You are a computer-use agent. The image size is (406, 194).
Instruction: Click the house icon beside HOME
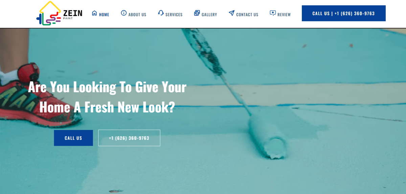pos(94,13)
